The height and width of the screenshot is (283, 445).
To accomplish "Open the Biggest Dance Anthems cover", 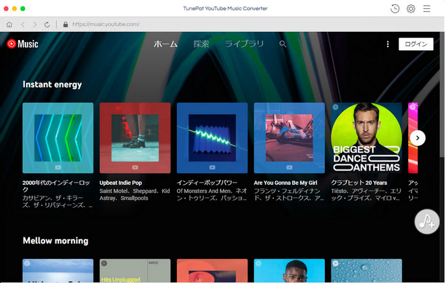I will point(366,138).
